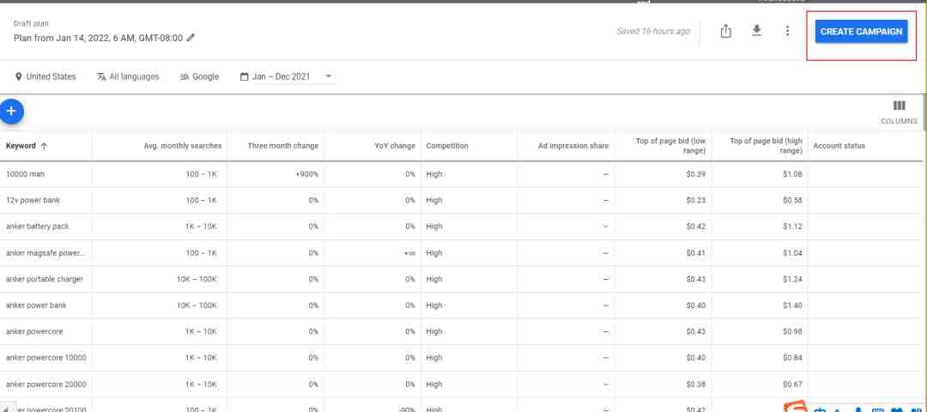Edit the plan name with pencil icon
The width and height of the screenshot is (927, 412).
[191, 38]
